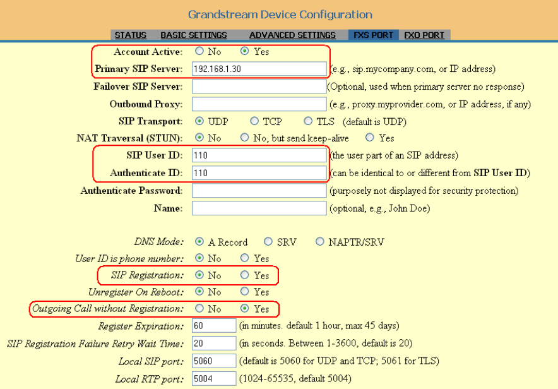Click the Outbound Proxy input box
The image size is (558, 389).
[x=259, y=104]
